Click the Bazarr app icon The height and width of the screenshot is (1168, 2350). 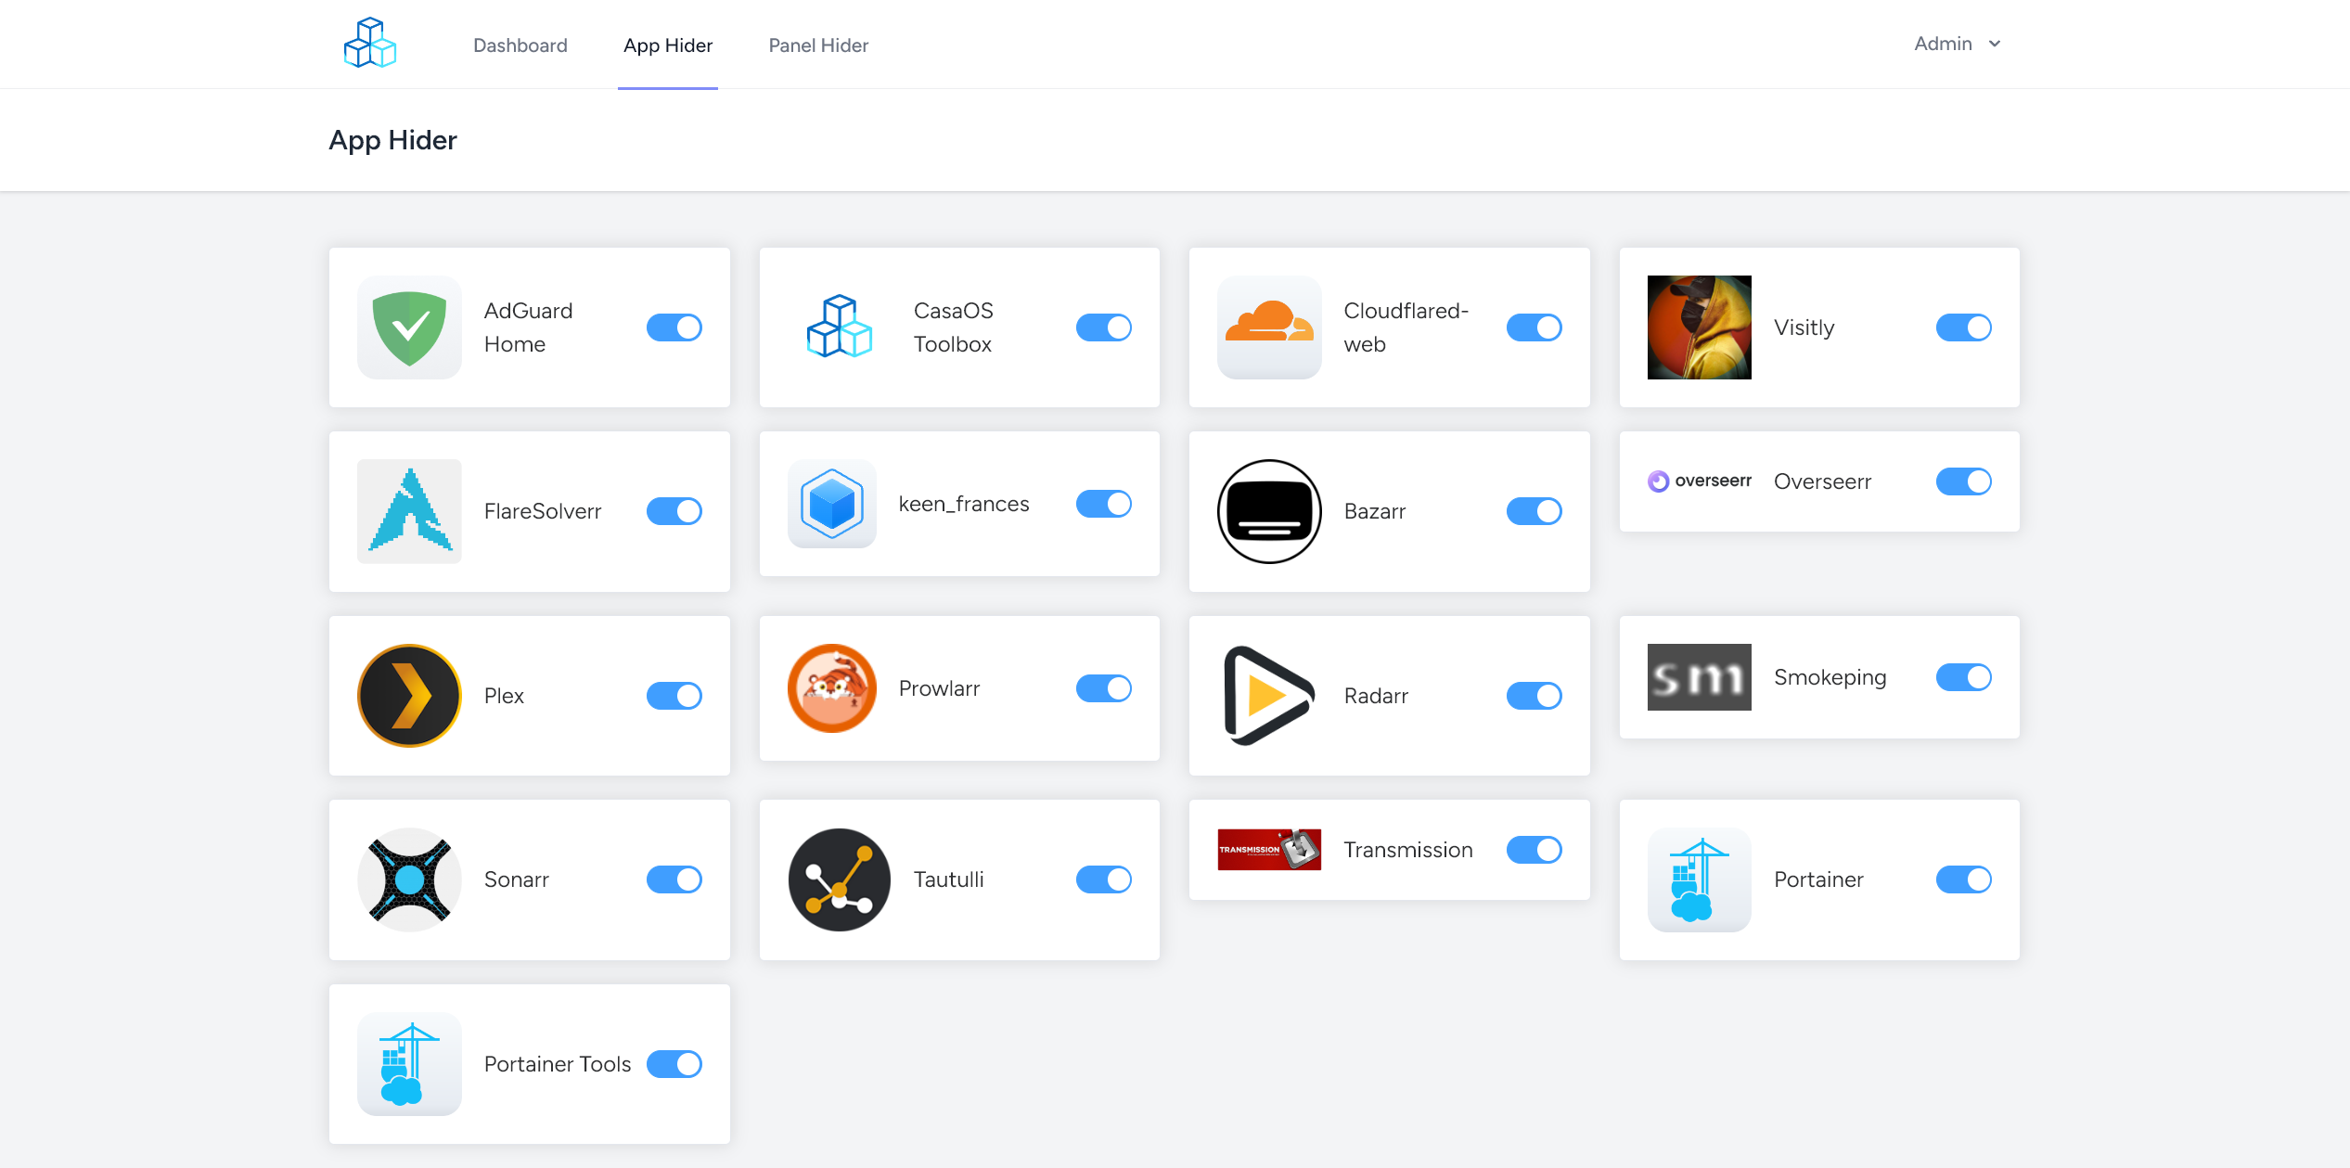[1268, 511]
